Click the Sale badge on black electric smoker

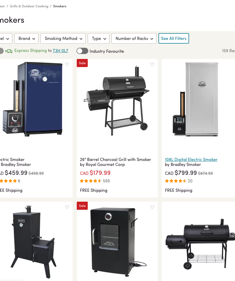click(82, 206)
